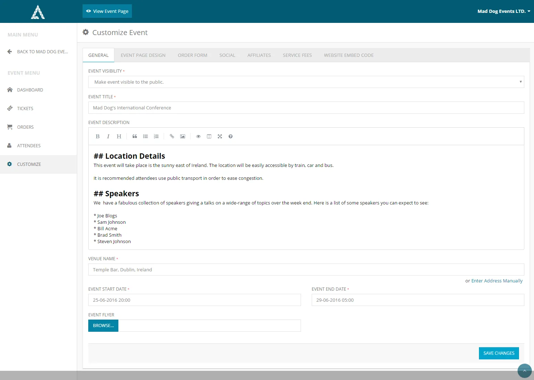This screenshot has width=534, height=380.
Task: Enable side-by-side editing view
Action: pos(209,136)
